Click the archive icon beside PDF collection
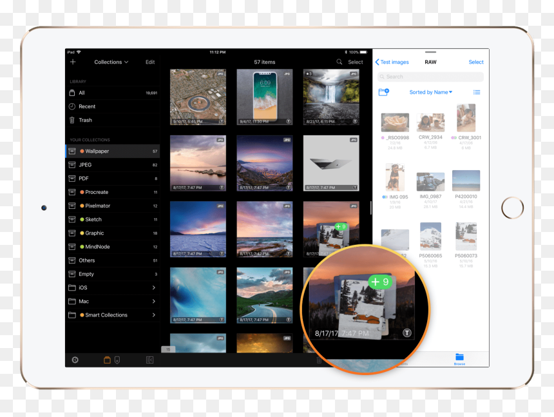 [x=72, y=179]
